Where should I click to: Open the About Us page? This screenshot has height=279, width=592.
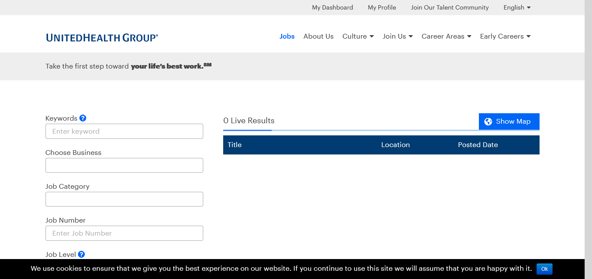[x=319, y=36]
